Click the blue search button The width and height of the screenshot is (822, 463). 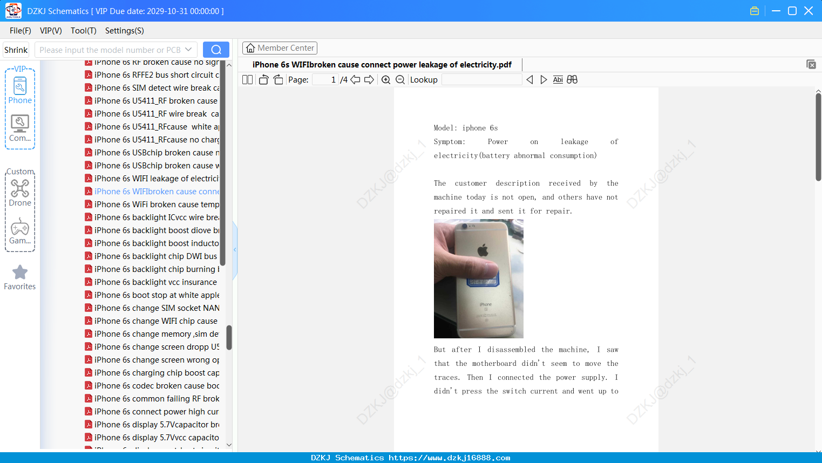[216, 50]
